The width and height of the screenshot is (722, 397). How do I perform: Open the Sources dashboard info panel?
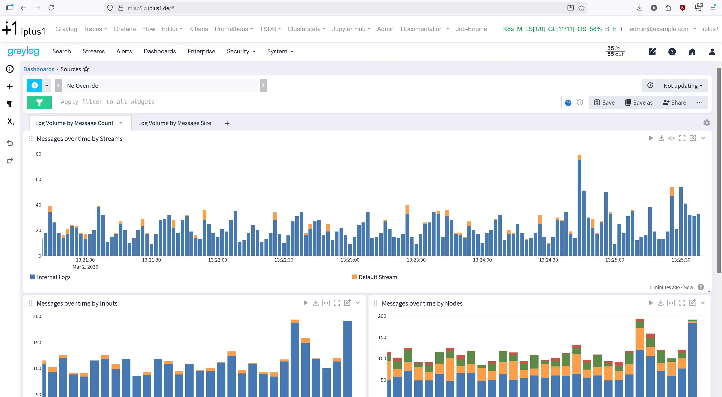[10, 69]
